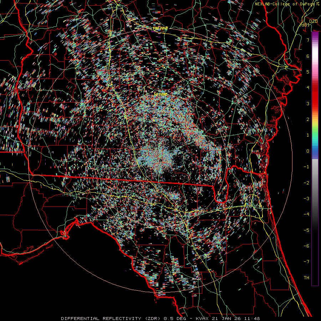
Task: Click the scale value -3
Action: point(306,198)
